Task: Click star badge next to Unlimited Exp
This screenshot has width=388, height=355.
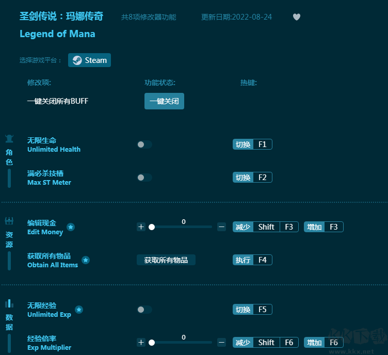Action: pos(79,310)
